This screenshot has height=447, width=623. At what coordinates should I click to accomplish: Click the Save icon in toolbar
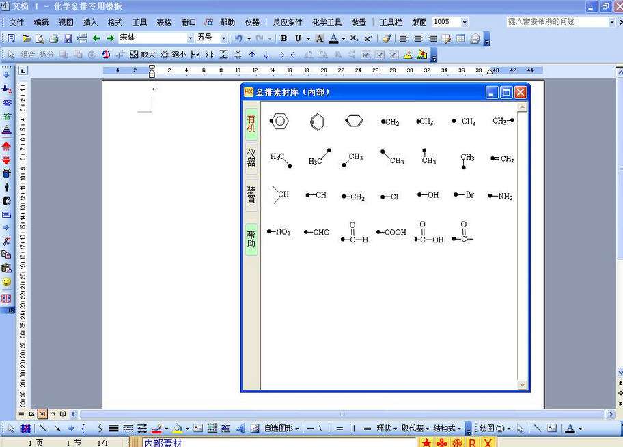pos(68,38)
